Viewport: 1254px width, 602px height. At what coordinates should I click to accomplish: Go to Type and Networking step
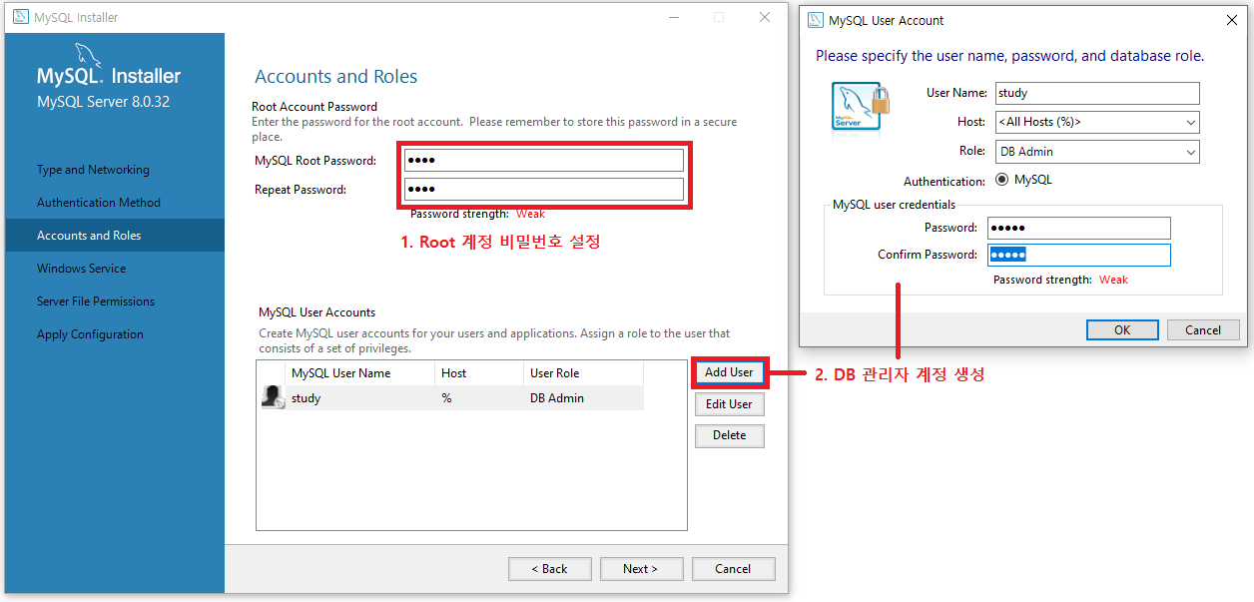coord(93,170)
